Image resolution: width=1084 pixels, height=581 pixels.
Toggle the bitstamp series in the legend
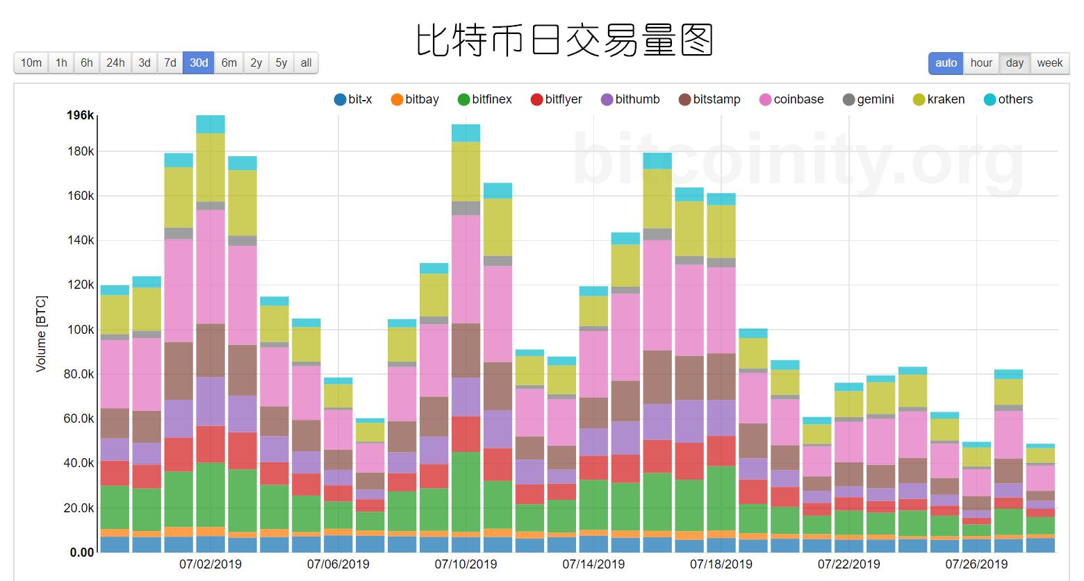[685, 99]
